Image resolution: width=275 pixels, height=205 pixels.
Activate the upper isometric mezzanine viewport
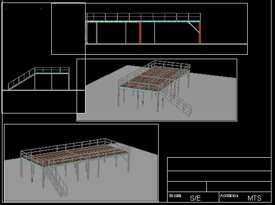pyautogui.click(x=157, y=90)
